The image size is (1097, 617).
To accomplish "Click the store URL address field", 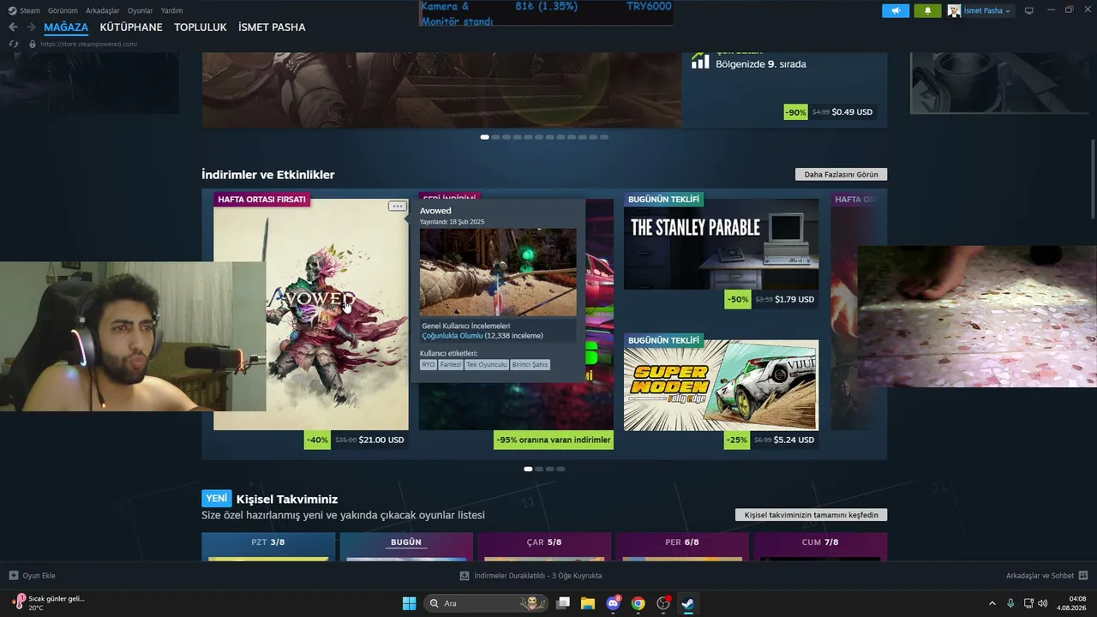I will (89, 44).
